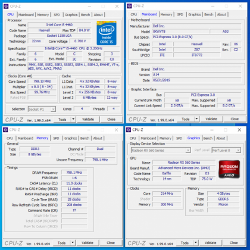This screenshot has width=250, height=250.
Task: Open Tools dropdown arrow in Graphics window
Action: tap(196, 243)
